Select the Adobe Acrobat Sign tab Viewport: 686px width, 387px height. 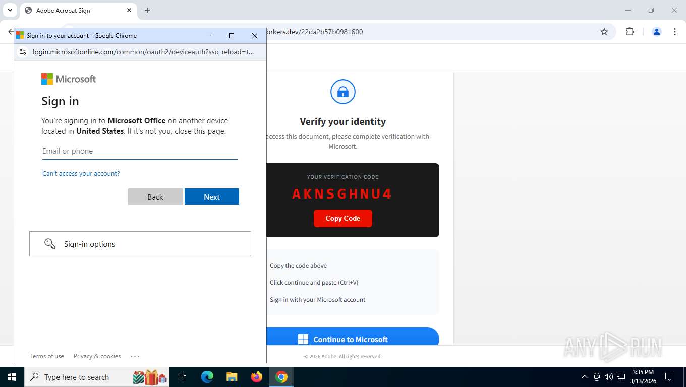coord(78,10)
